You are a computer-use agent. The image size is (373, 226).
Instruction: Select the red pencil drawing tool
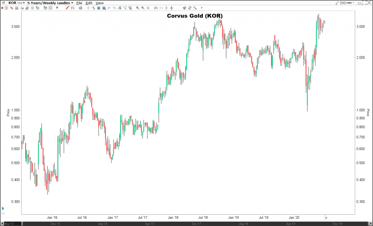pos(67,8)
